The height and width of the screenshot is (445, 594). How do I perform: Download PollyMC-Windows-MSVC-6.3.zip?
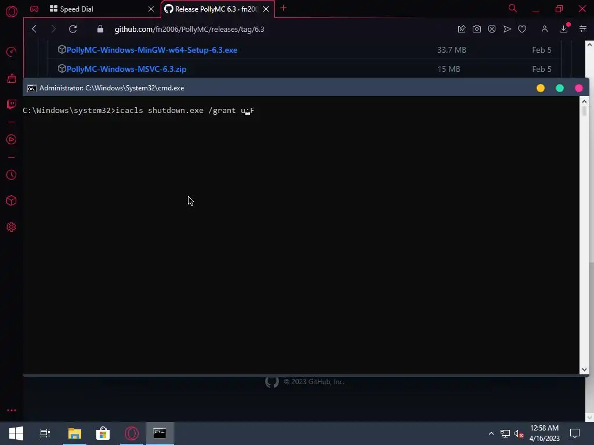[x=126, y=69]
